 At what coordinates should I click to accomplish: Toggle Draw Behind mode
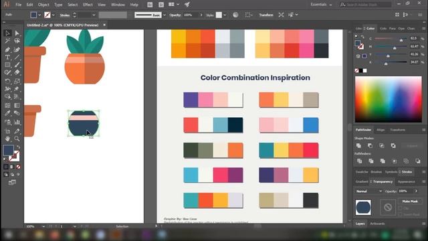tap(12, 174)
